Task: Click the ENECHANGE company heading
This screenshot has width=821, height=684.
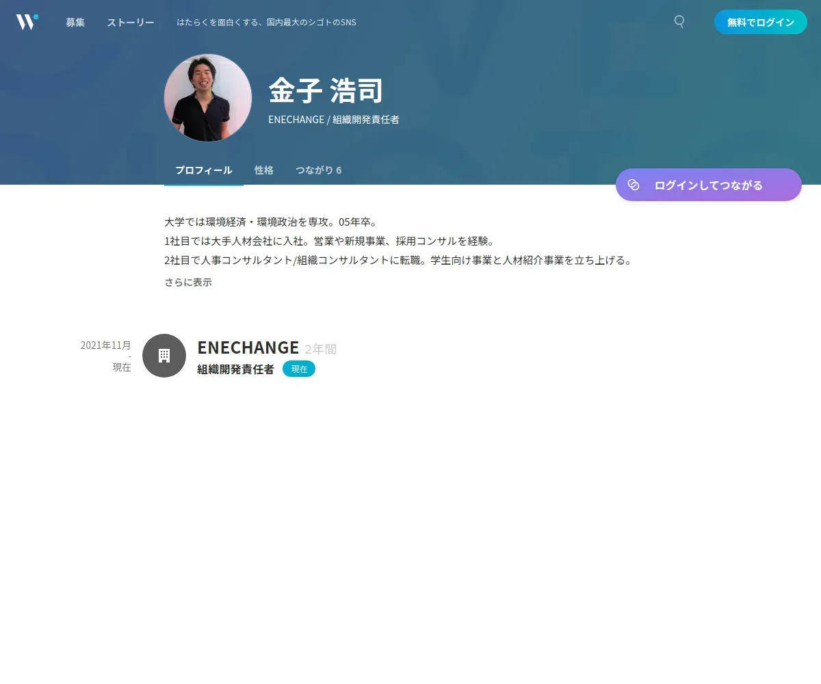Action: coord(248,347)
